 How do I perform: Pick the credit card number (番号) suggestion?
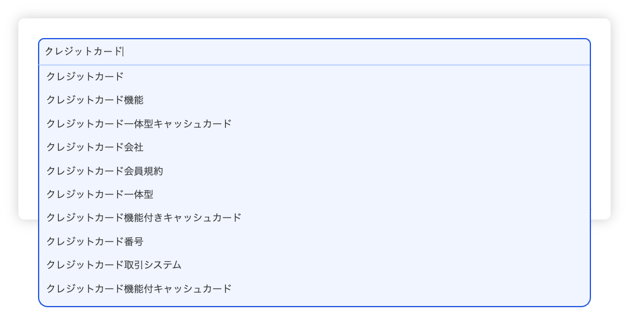(x=95, y=242)
